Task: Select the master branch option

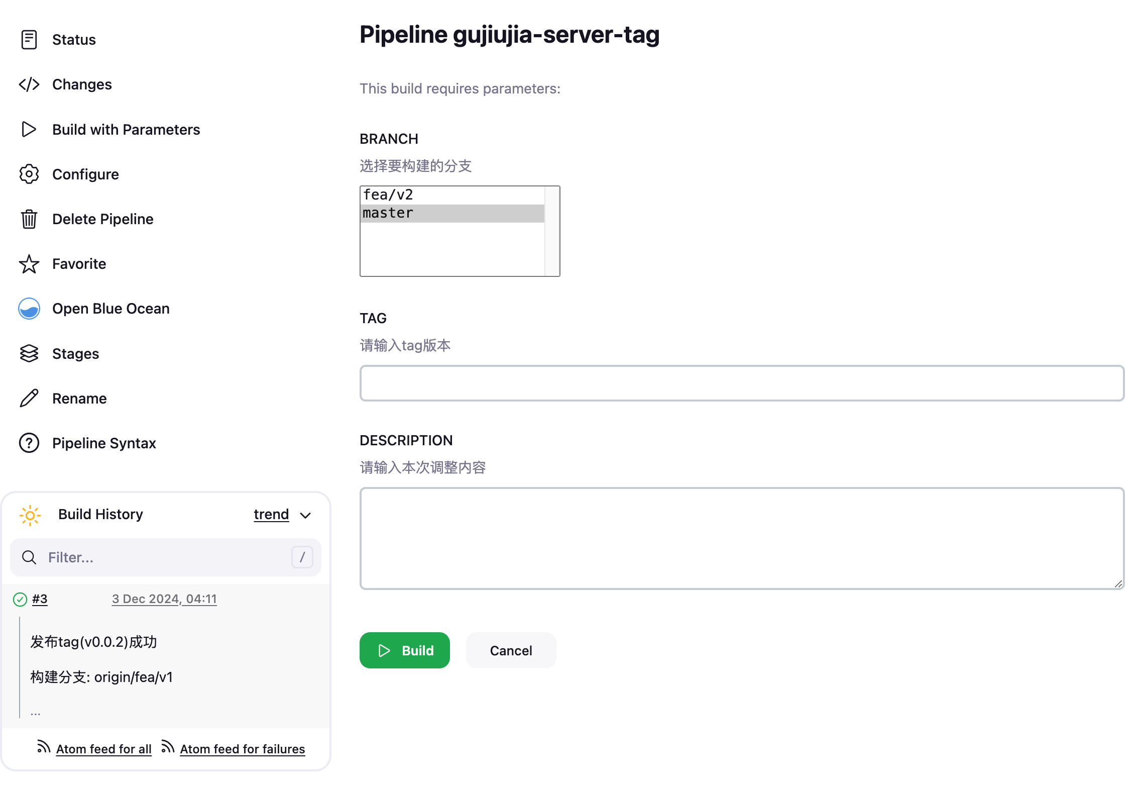Action: [452, 214]
